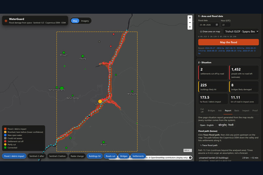Open the Bridges tab in Situation panel

[x=211, y=110]
